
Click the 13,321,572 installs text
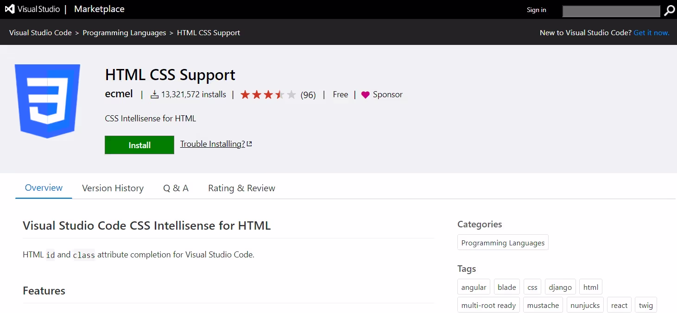(x=194, y=94)
